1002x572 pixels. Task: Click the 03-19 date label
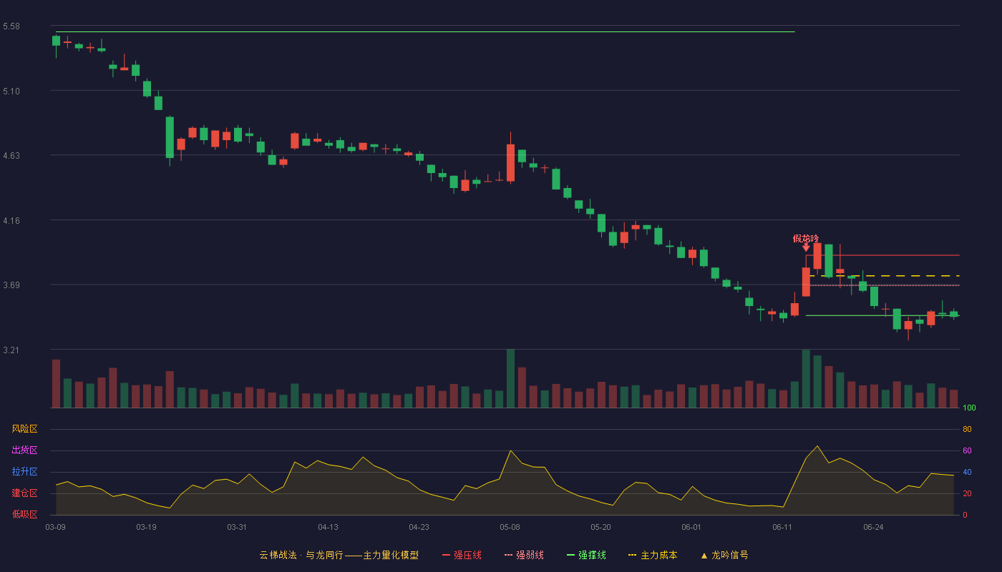[146, 527]
